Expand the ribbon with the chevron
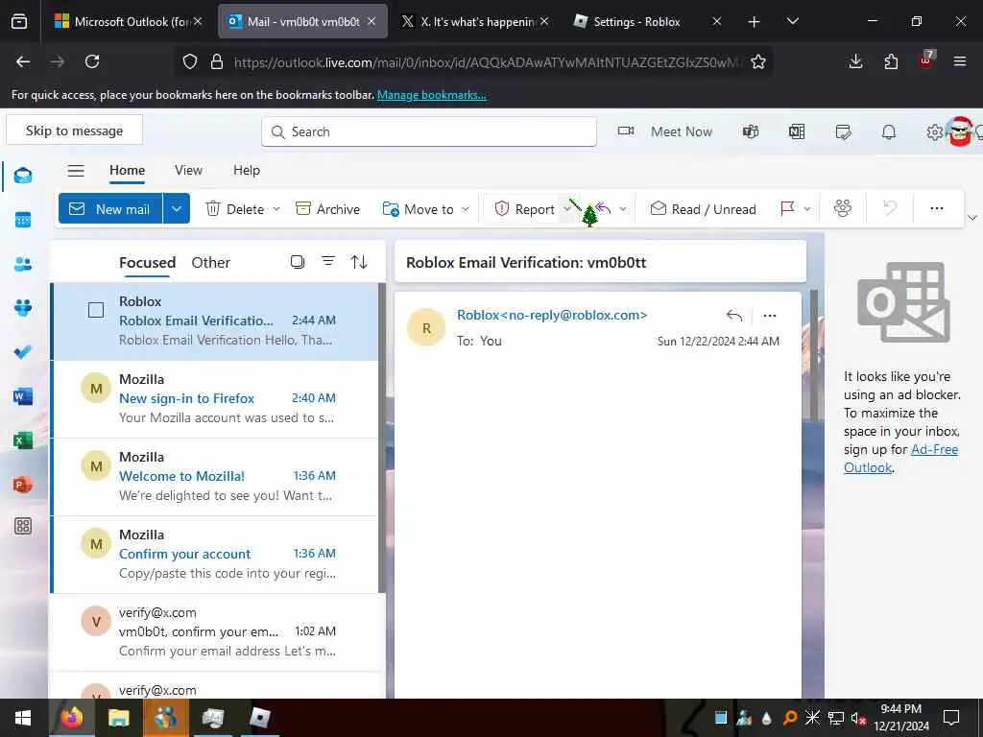Image resolution: width=983 pixels, height=737 pixels. pos(972,218)
